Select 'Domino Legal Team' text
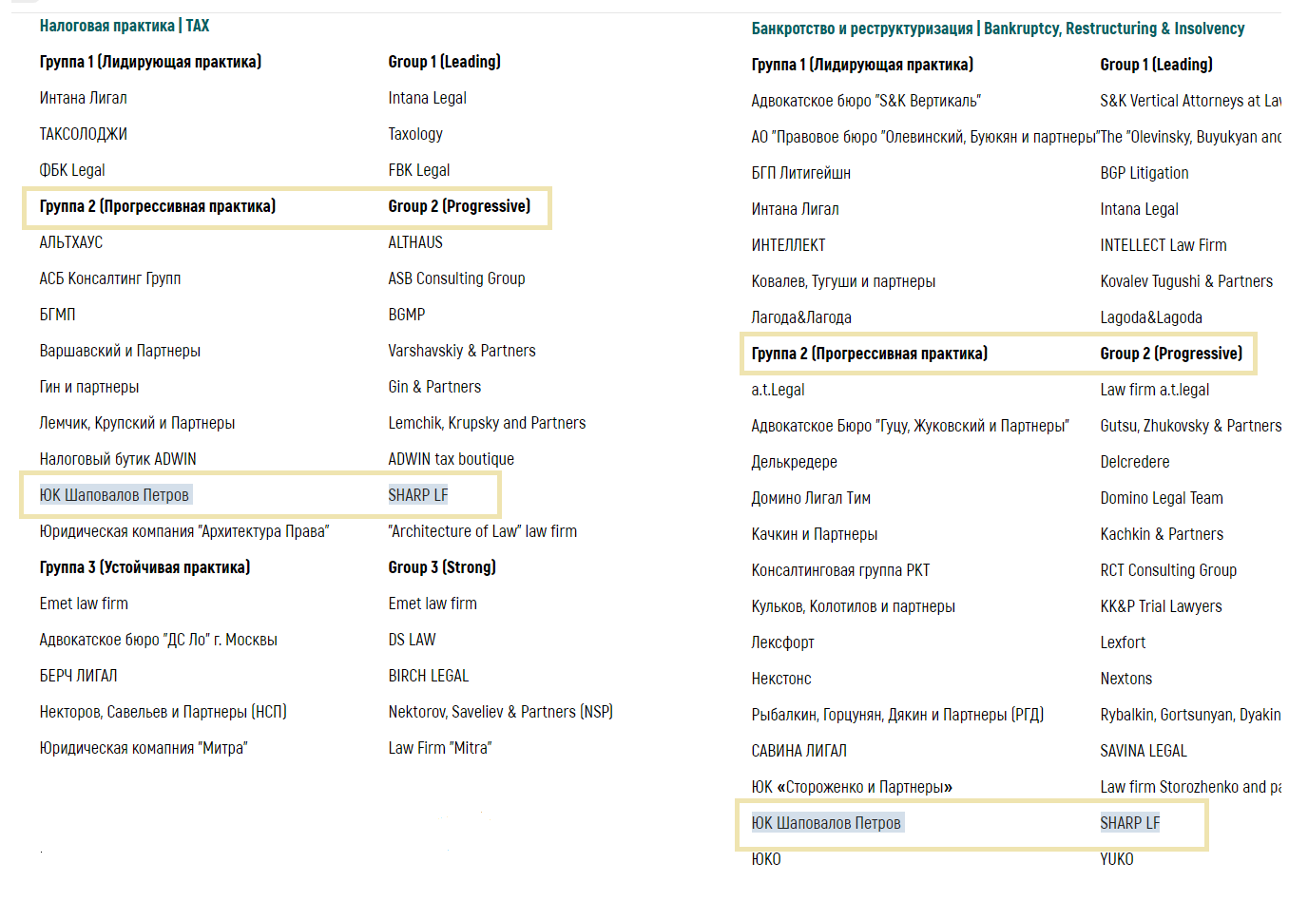The image size is (1308, 901). pos(1162,498)
